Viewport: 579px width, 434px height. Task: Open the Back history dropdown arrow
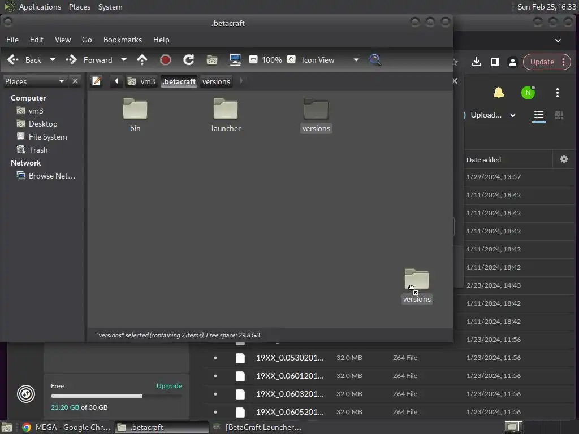pyautogui.click(x=53, y=60)
